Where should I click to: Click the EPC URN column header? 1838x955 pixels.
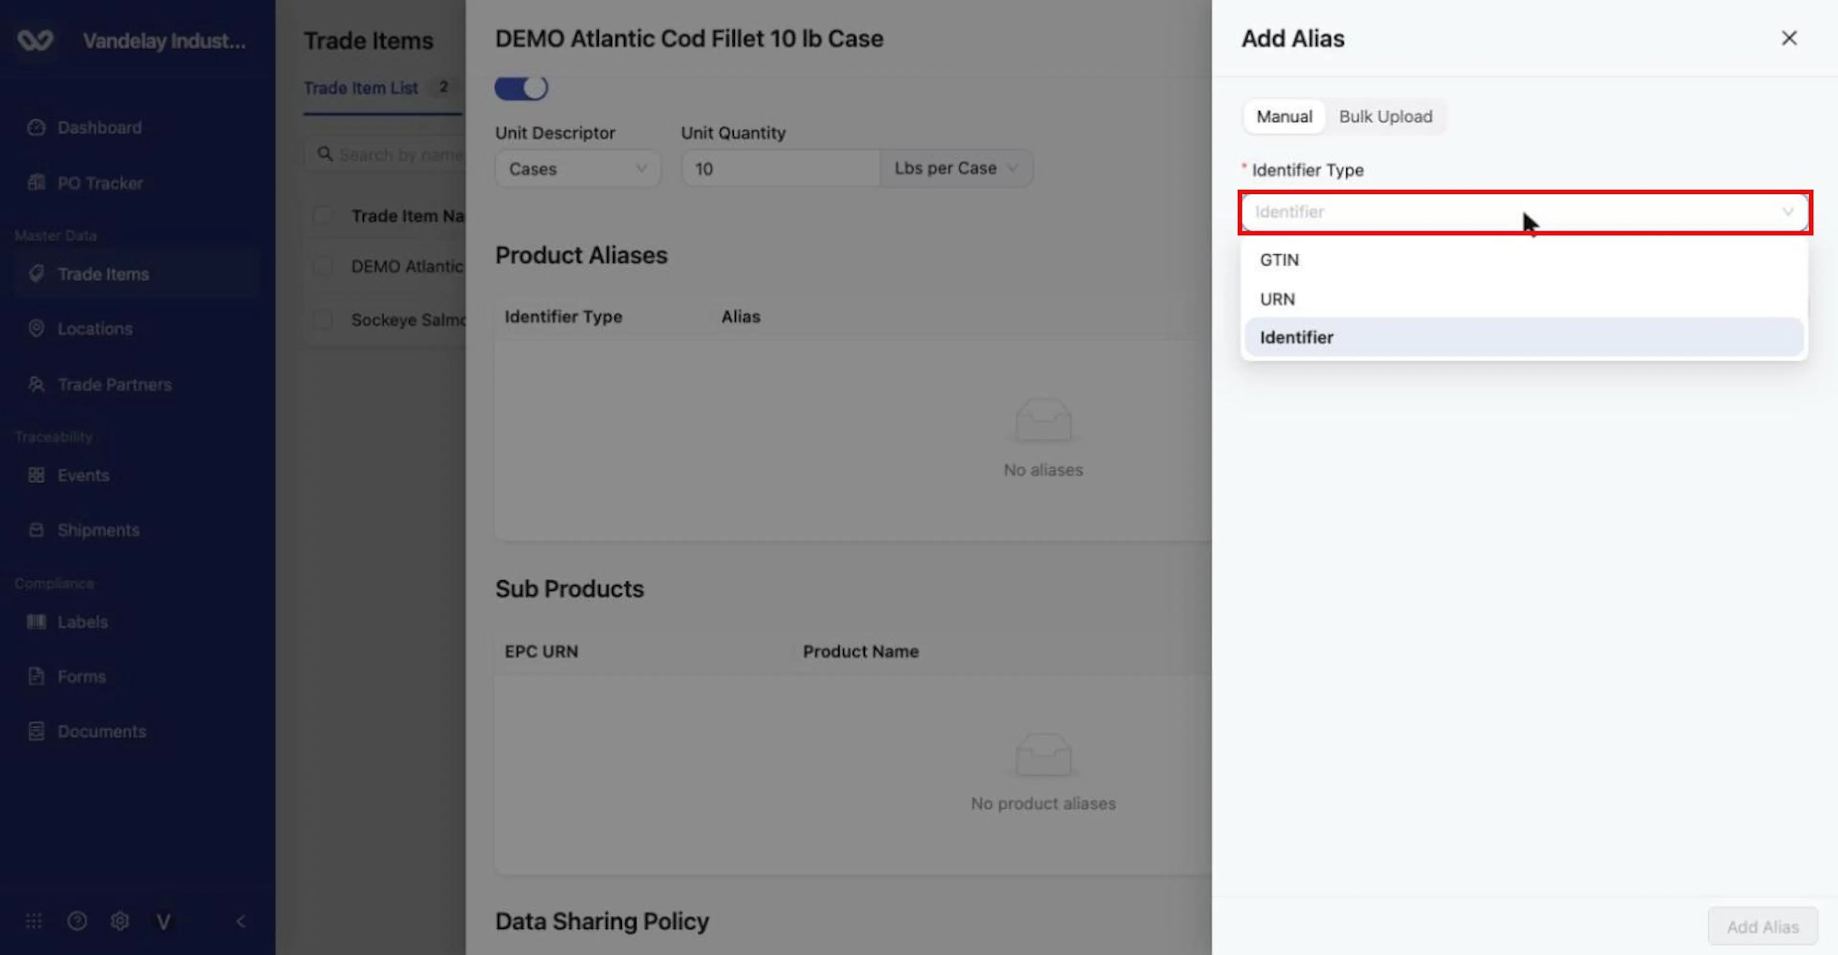541,651
